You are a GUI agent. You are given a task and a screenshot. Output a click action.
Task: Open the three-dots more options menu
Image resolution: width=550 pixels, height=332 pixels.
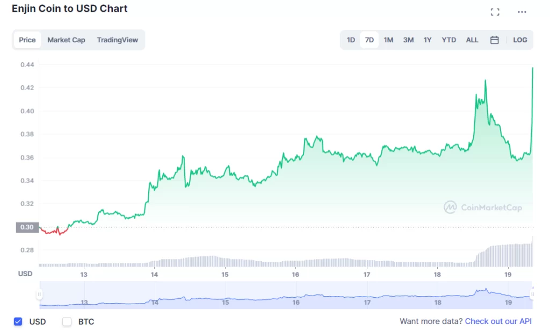[522, 12]
